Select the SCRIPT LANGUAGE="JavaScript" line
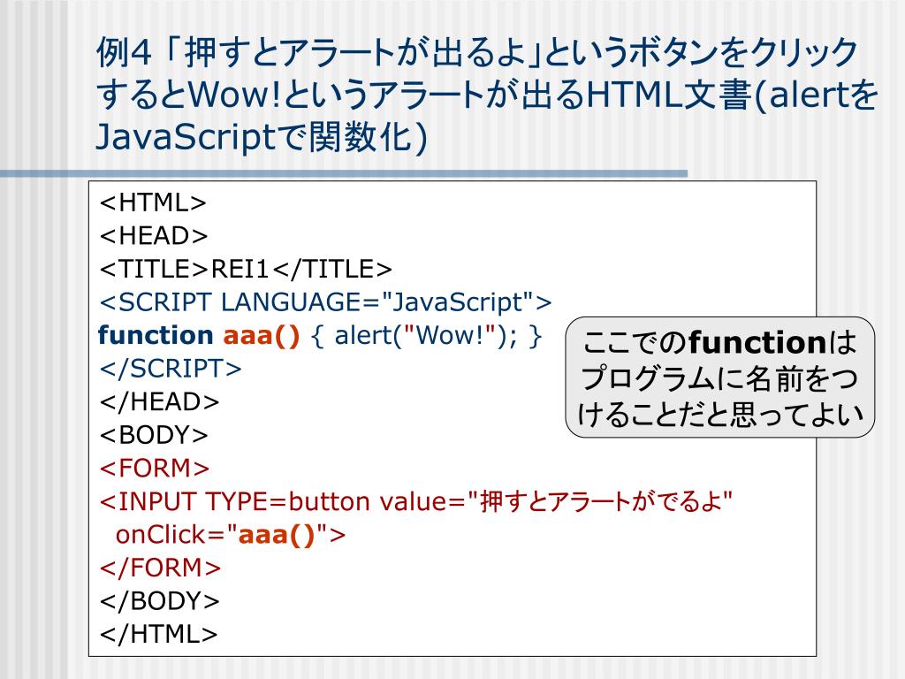 click(x=325, y=302)
